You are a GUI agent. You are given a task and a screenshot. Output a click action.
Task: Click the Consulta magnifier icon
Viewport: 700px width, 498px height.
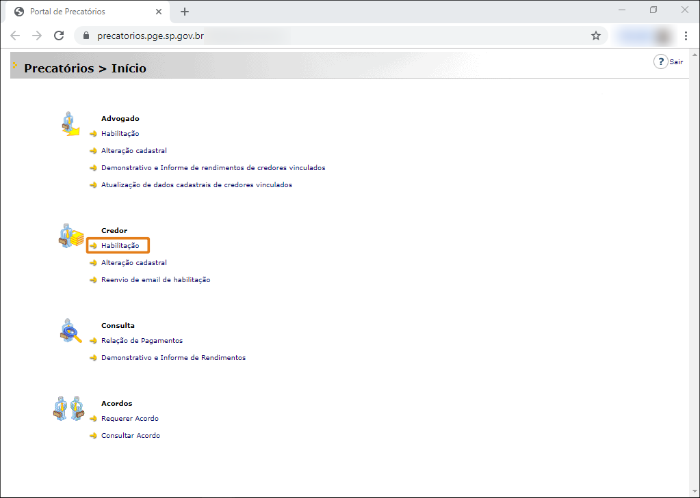pyautogui.click(x=71, y=331)
